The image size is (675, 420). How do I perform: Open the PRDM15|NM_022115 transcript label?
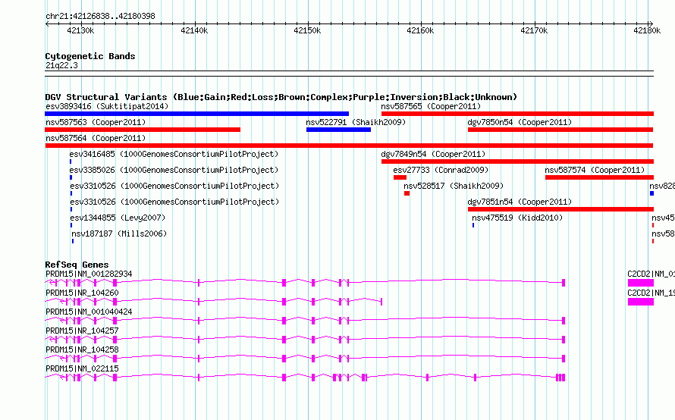click(82, 368)
